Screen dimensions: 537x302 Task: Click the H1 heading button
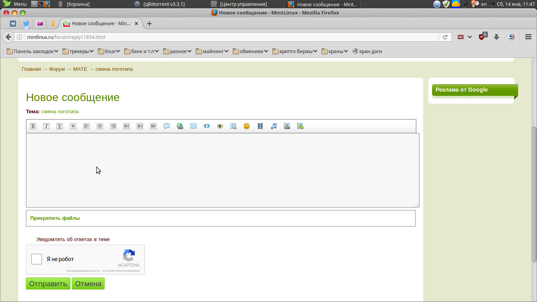[127, 126]
